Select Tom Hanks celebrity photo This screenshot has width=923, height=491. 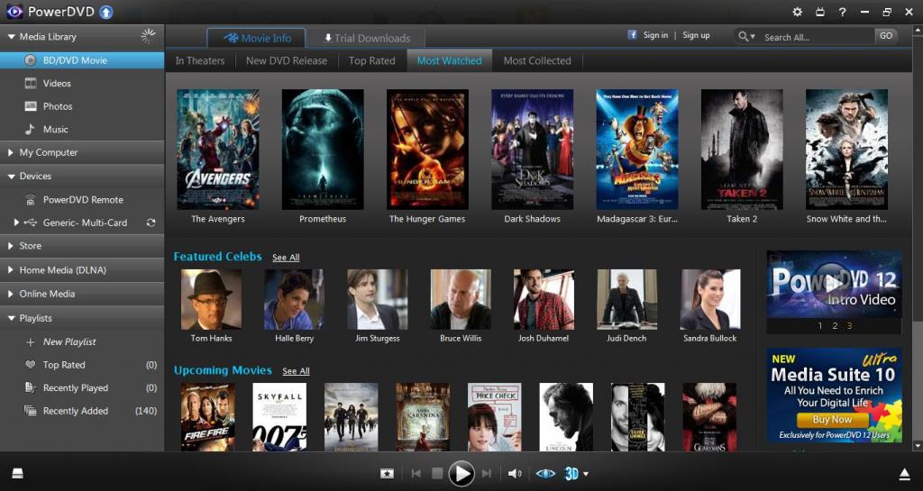[211, 299]
